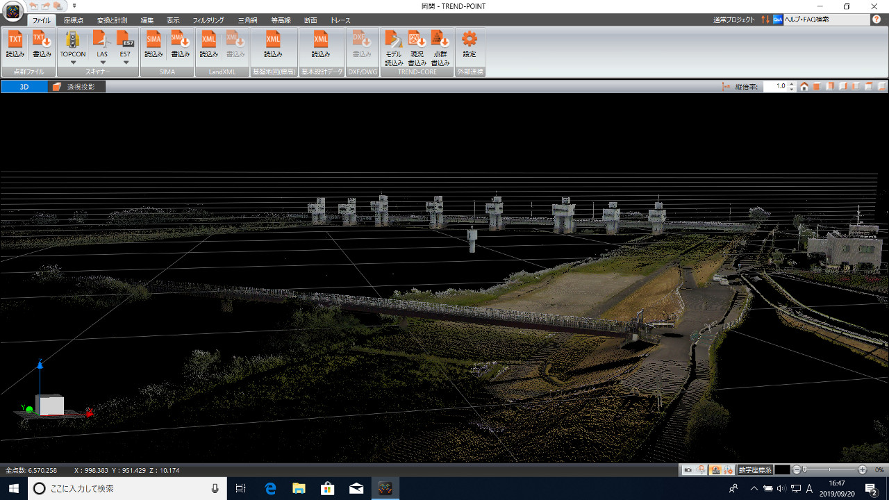Image resolution: width=889 pixels, height=500 pixels.
Task: Increase the 縦倍率 value with up arrow
Action: click(792, 84)
